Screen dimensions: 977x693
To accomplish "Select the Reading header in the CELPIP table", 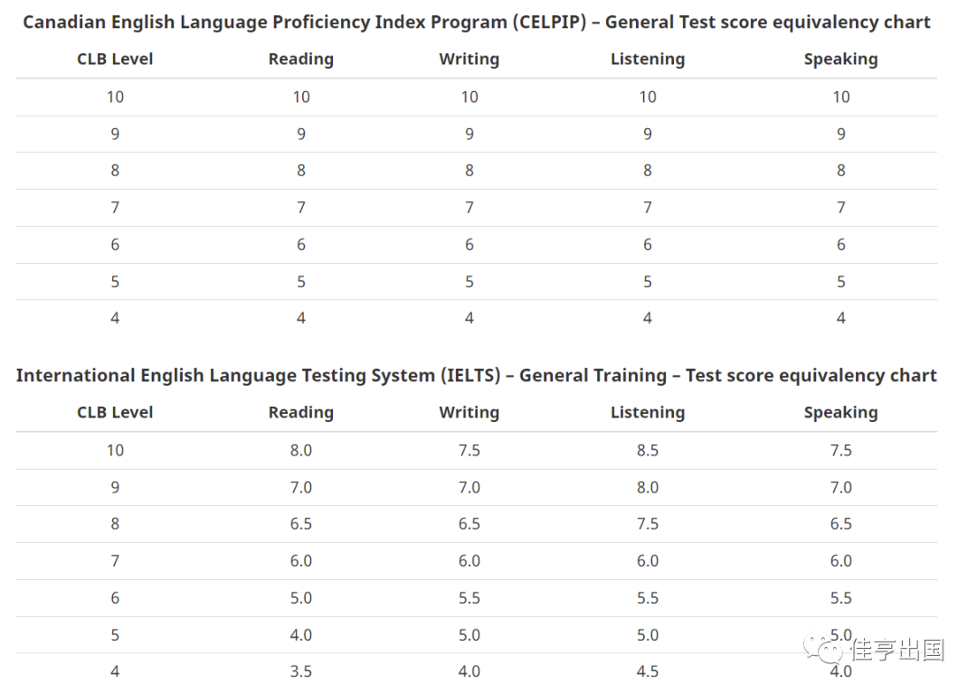I will click(x=301, y=59).
